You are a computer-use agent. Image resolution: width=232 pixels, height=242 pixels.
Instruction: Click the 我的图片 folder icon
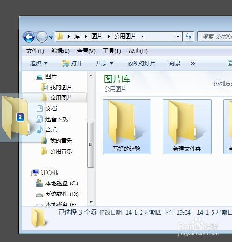[44, 87]
